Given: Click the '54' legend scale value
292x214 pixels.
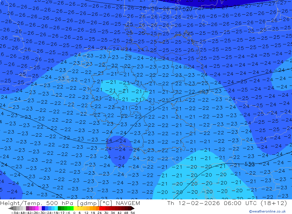Looking at the screenshot, I should click(133, 213).
